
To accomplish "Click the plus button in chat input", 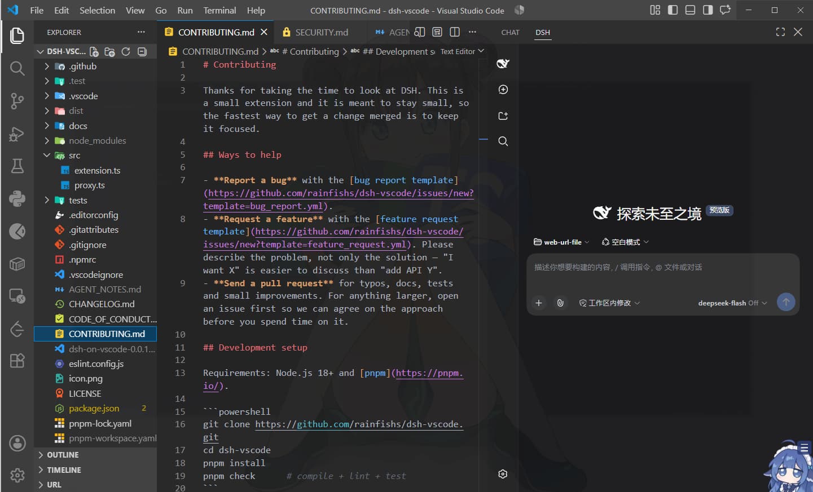I will pos(539,303).
